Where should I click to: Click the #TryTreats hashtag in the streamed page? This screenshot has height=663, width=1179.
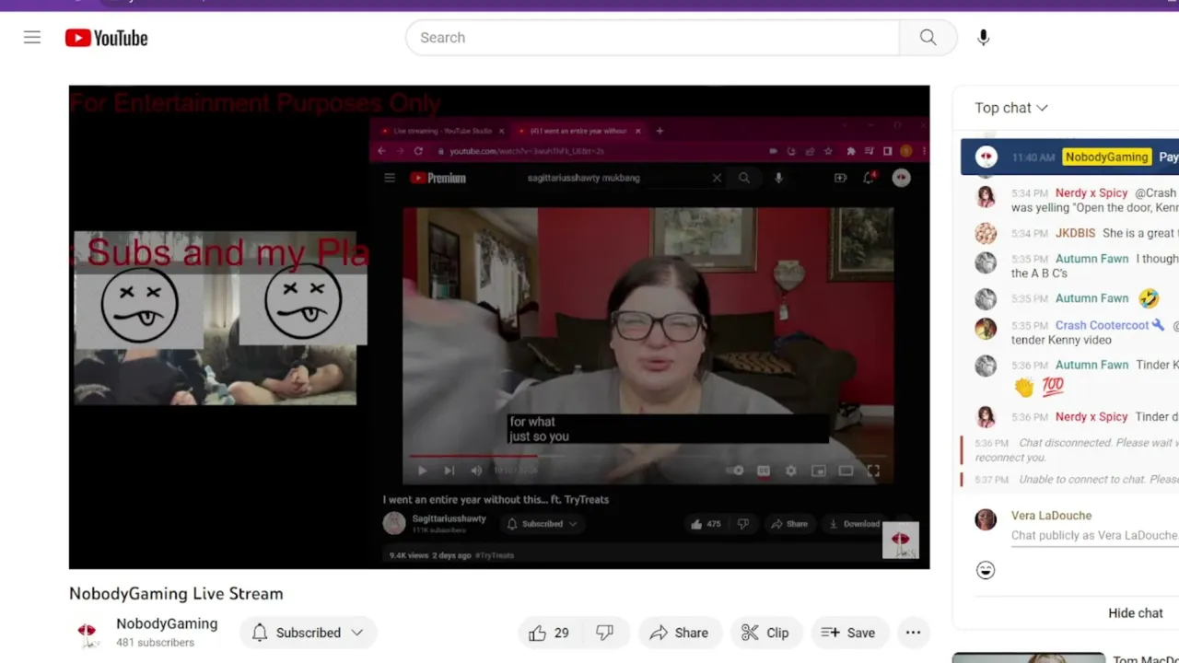click(495, 555)
